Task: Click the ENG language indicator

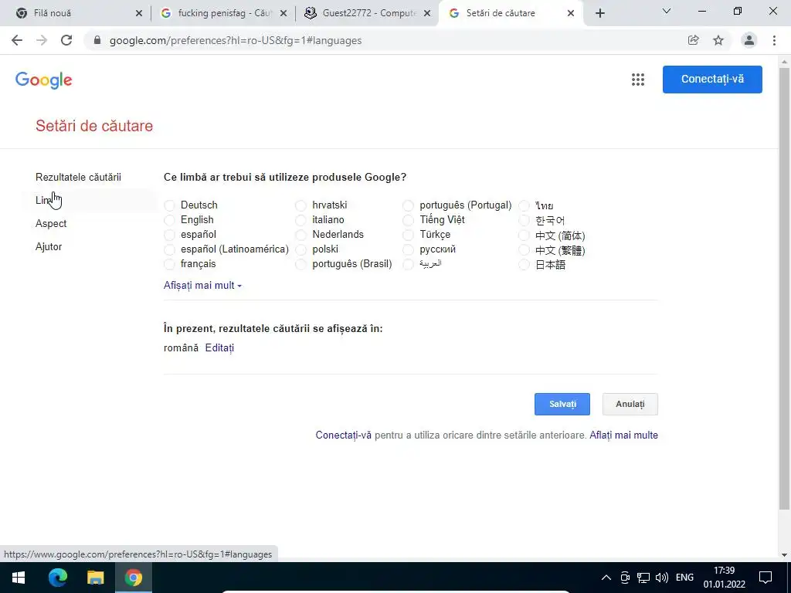Action: [x=684, y=578]
